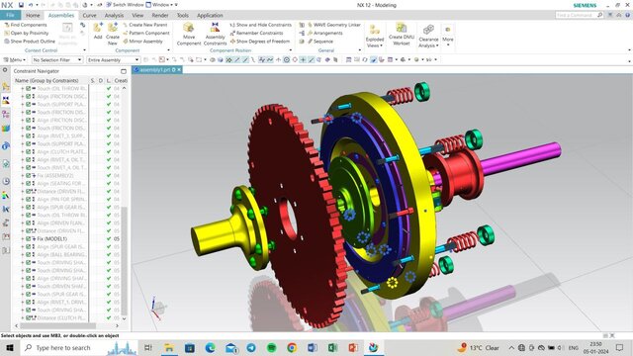
Task: Select the Mirror Assembly tool
Action: [142, 42]
